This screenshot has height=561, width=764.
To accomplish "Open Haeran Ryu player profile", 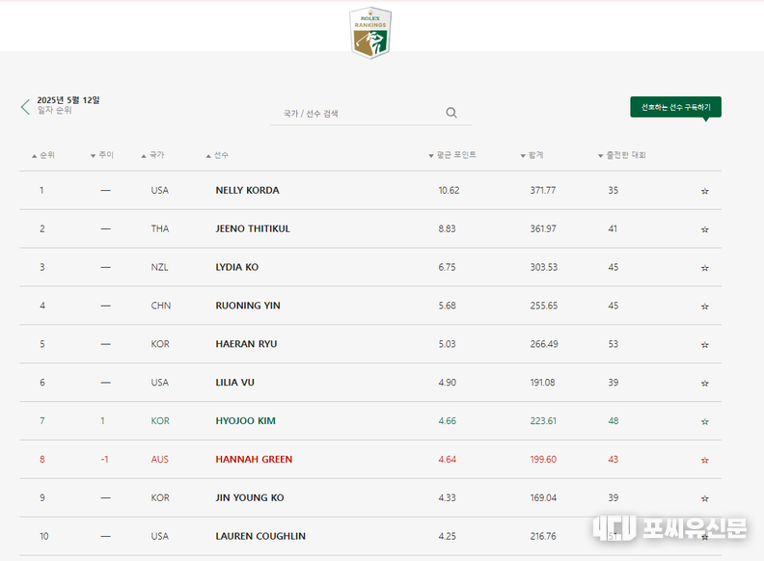I will (247, 344).
